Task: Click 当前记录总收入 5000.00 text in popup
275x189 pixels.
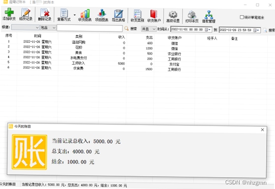Action: [86, 141]
